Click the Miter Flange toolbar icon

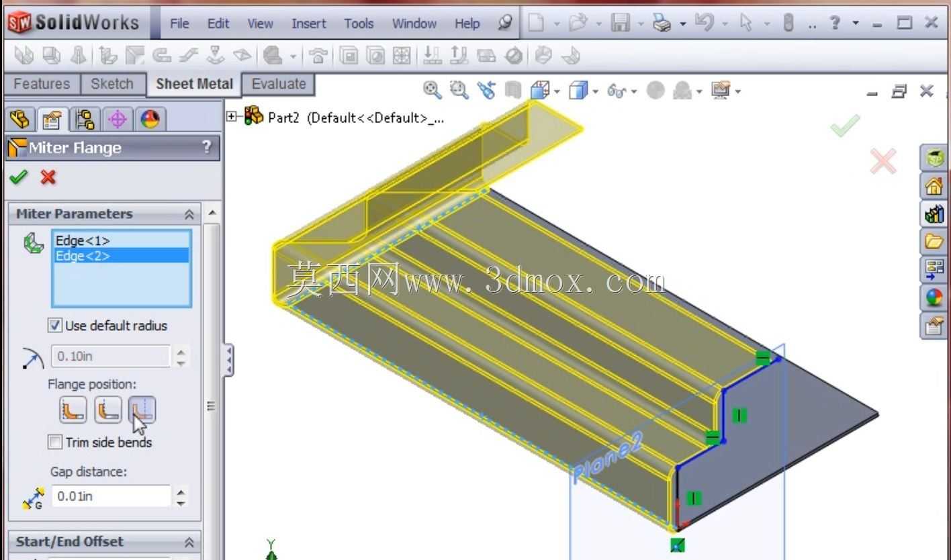(x=135, y=55)
